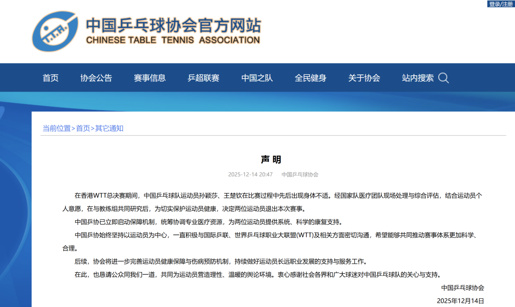Open the 全民健身 navigation item

(310, 78)
